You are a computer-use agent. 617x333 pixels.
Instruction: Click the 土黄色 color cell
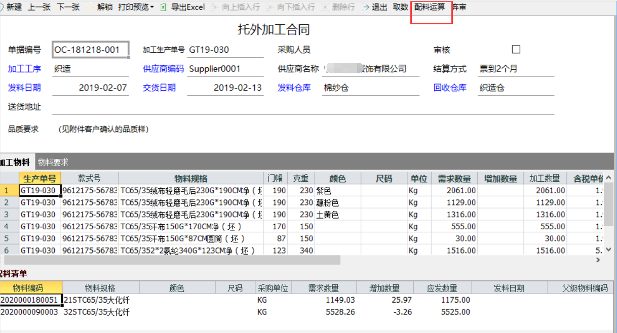(x=337, y=215)
